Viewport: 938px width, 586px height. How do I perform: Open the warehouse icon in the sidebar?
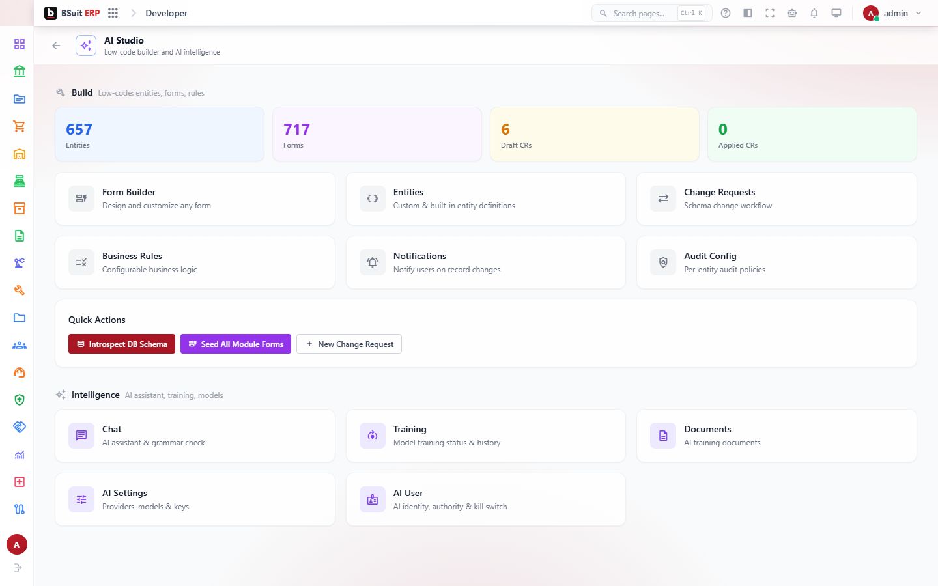click(x=20, y=154)
